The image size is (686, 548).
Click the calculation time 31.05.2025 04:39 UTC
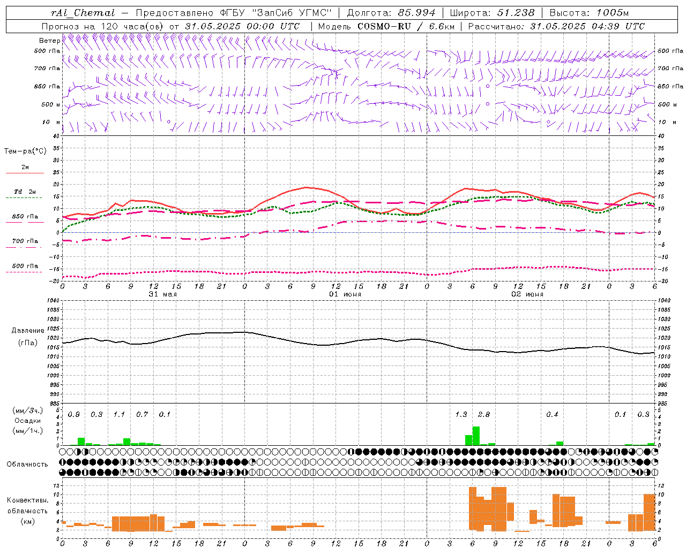click(587, 26)
